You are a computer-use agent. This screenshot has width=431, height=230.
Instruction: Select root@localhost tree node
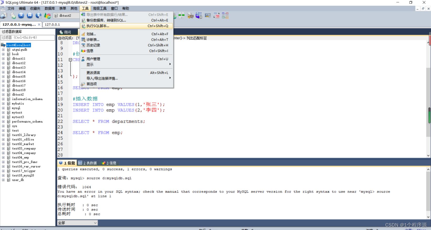tap(18, 45)
